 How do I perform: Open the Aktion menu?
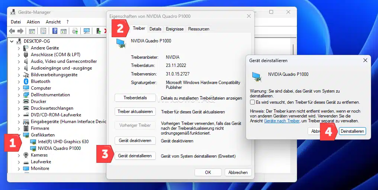(x=33, y=22)
